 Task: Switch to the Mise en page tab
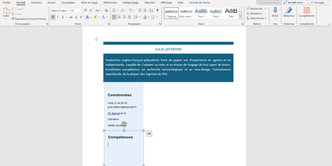[89, 3]
